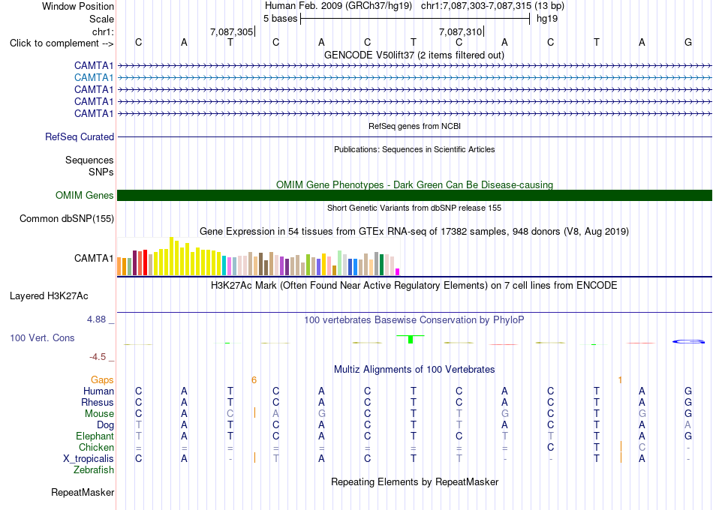Click the GENCODE V50lift37 track title
The height and width of the screenshot is (510, 713).
414,55
